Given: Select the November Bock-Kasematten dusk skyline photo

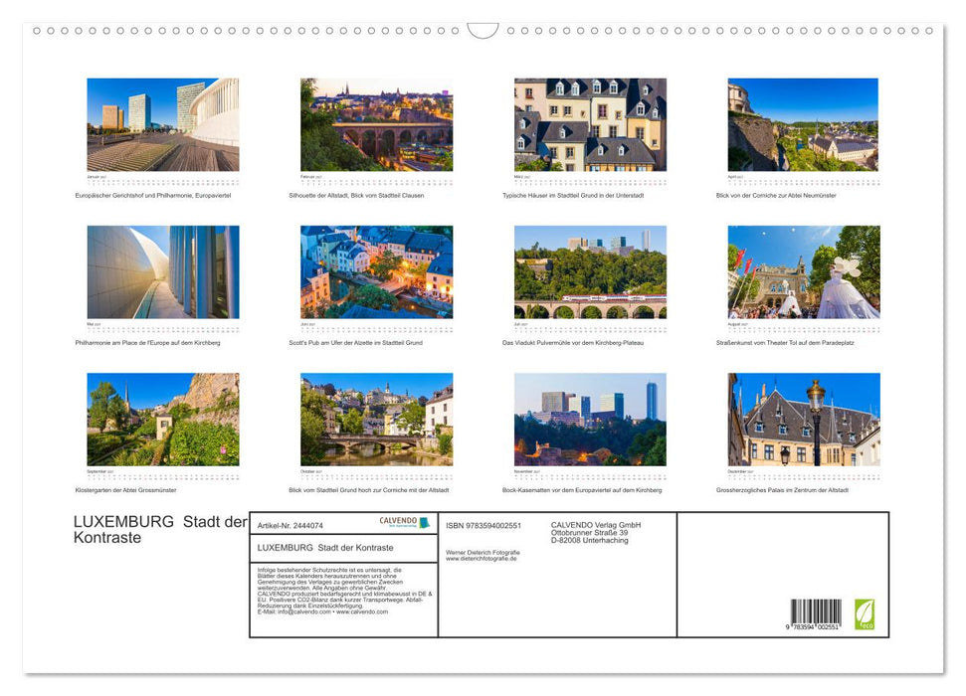Looking at the screenshot, I should (590, 420).
